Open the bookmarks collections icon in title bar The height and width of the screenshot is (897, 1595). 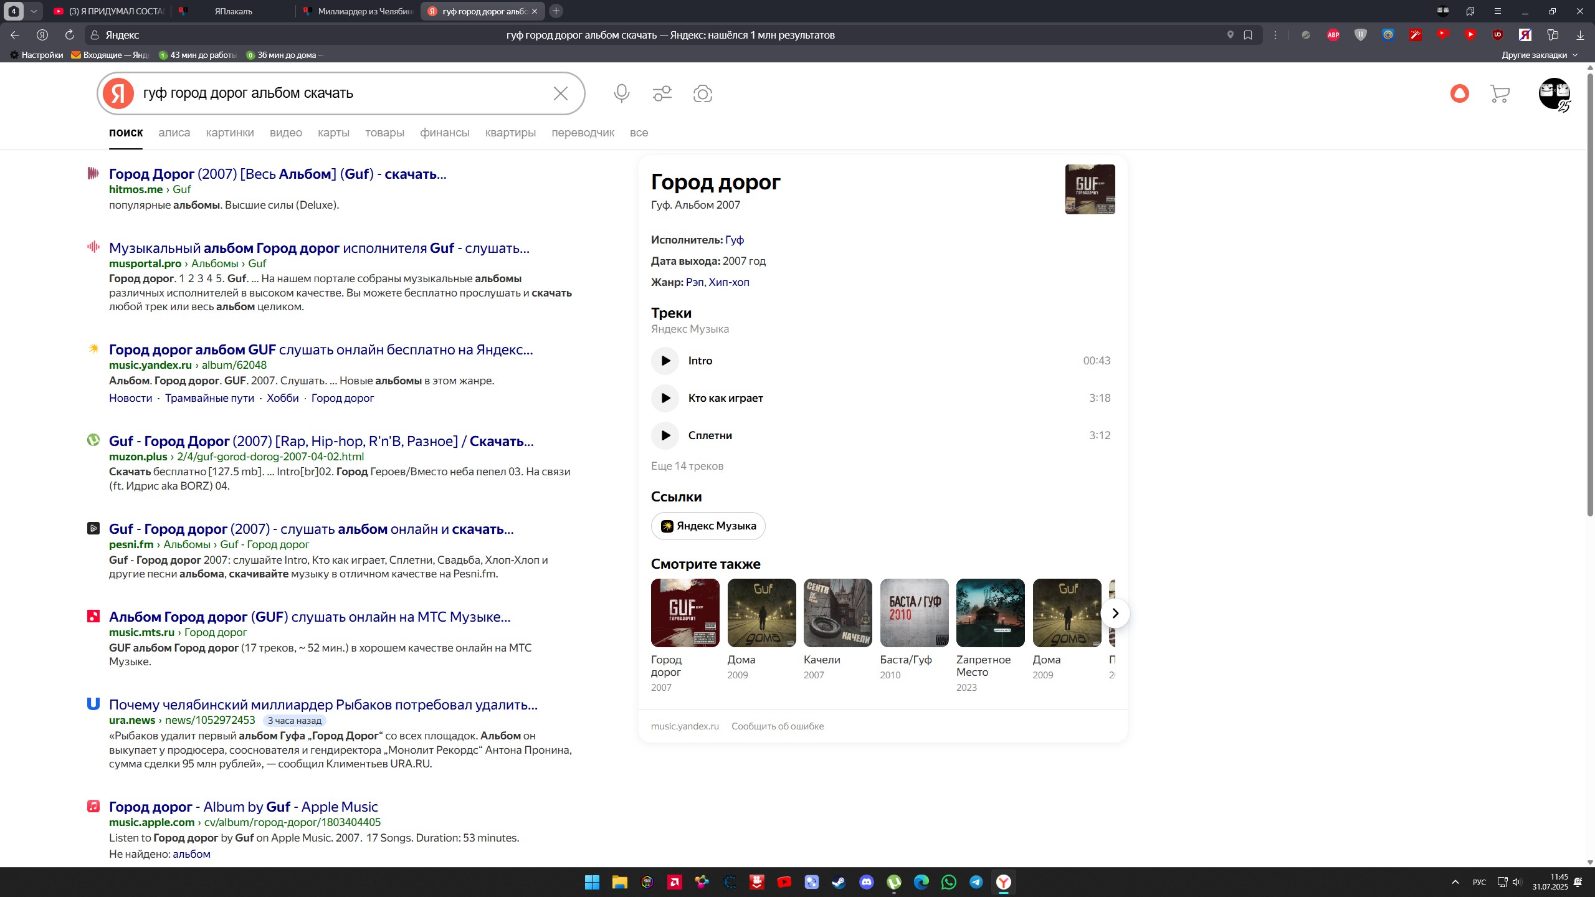1470,11
